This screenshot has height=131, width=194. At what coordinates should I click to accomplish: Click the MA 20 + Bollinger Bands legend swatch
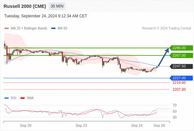[x=7, y=28]
